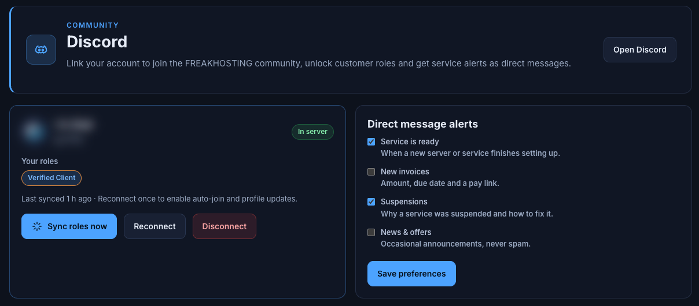Image resolution: width=699 pixels, height=306 pixels.
Task: Click the Your roles label
Action: pos(40,161)
